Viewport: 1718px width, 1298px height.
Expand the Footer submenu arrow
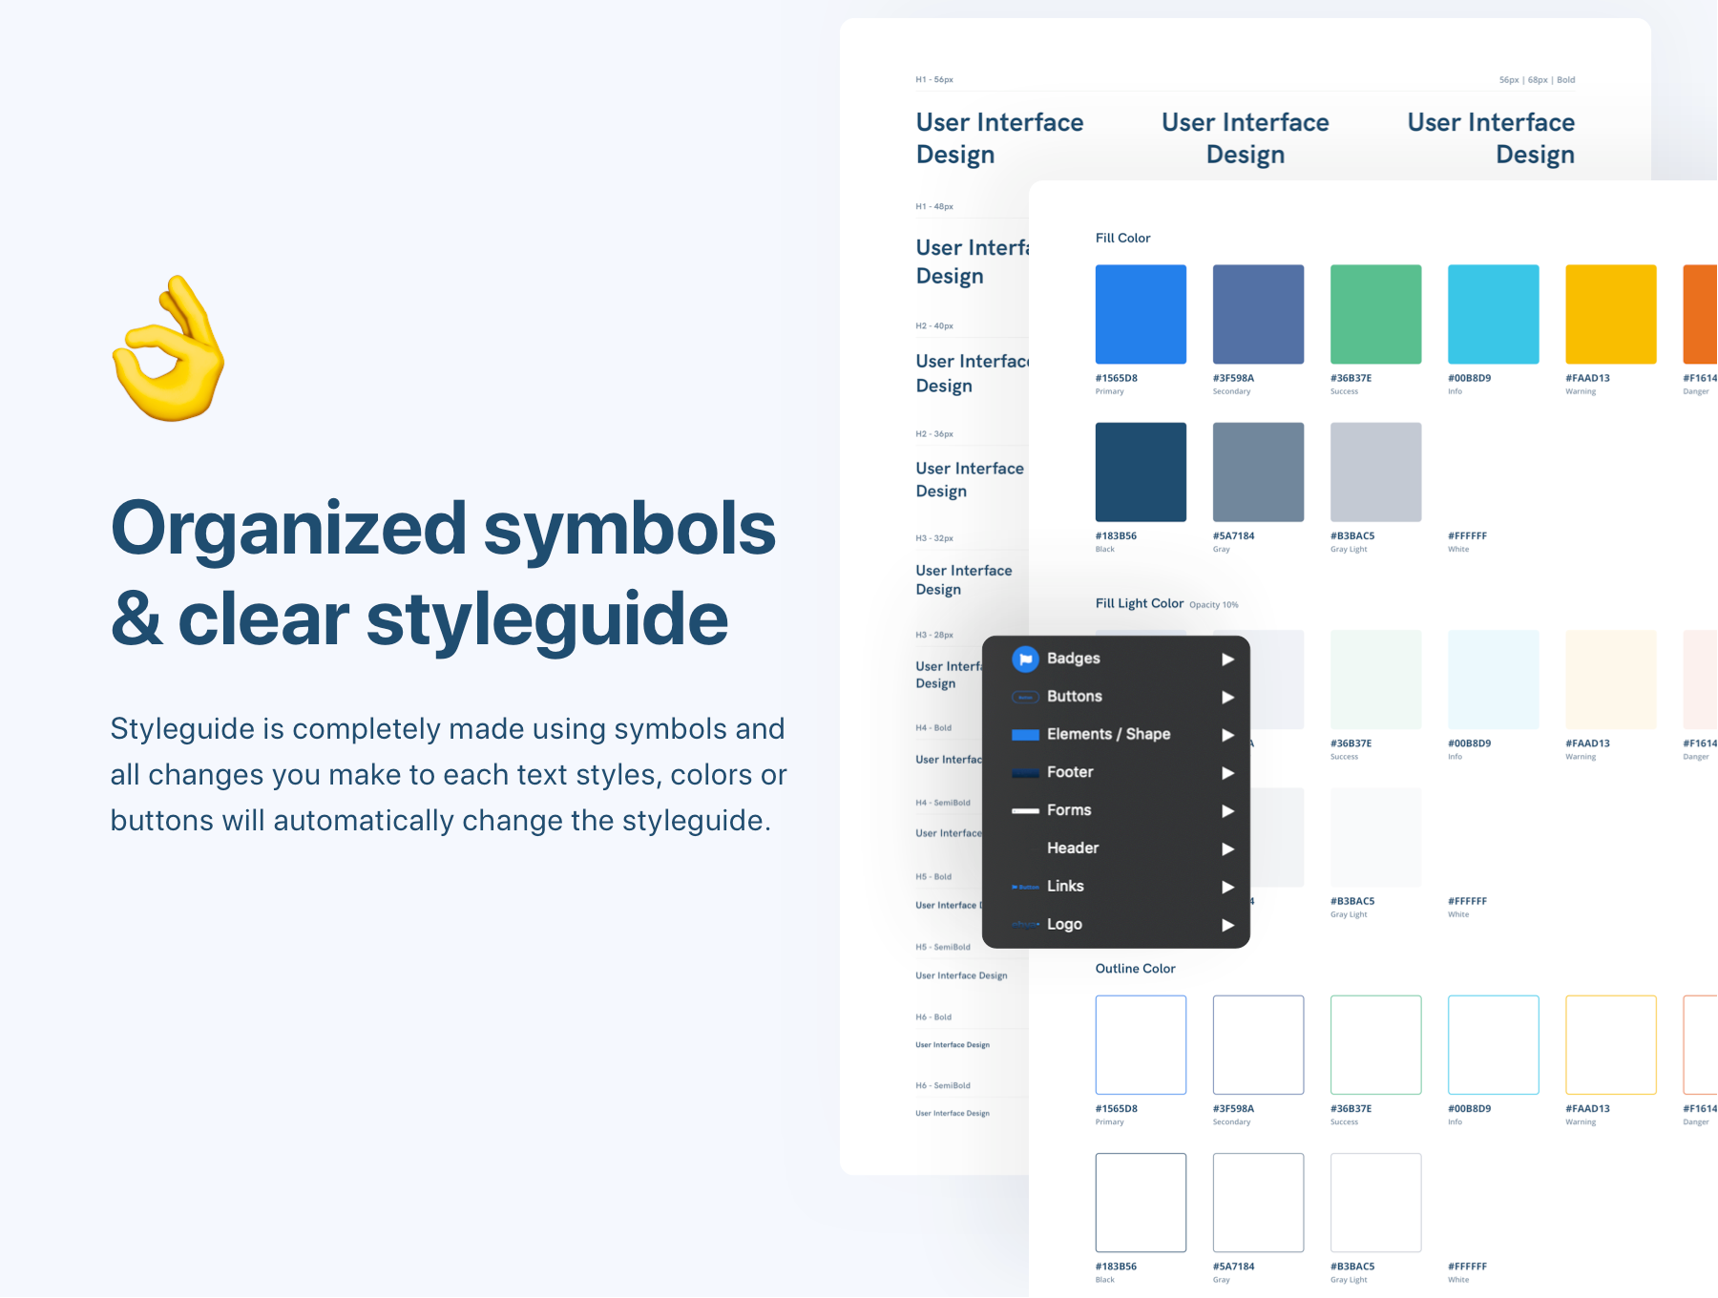(1227, 773)
